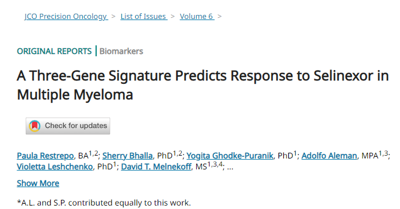Open the JCO Precision Oncology breadcrumb
The height and width of the screenshot is (209, 400).
click(x=66, y=16)
